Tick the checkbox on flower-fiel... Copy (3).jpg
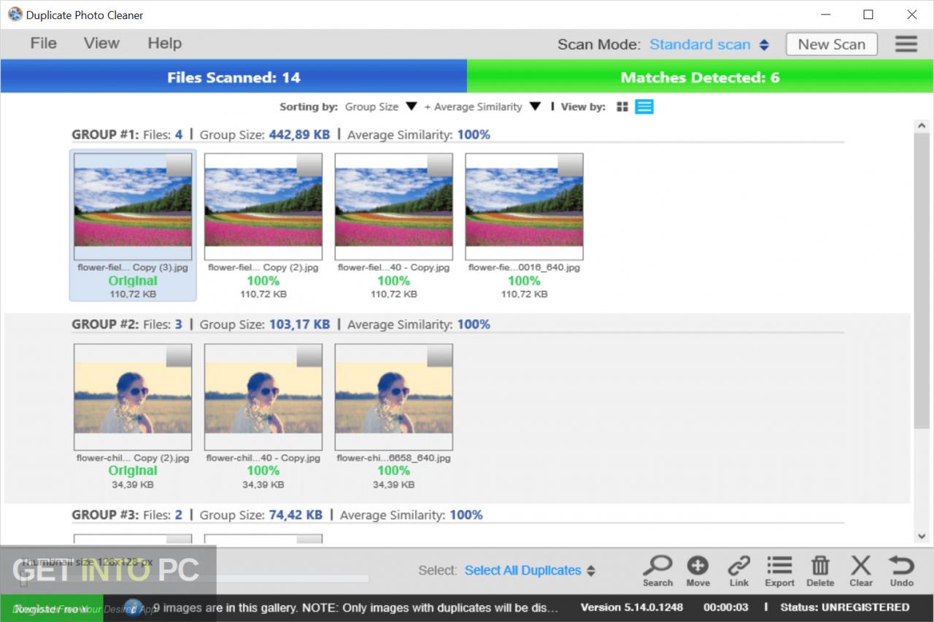The image size is (934, 622). pos(180,165)
